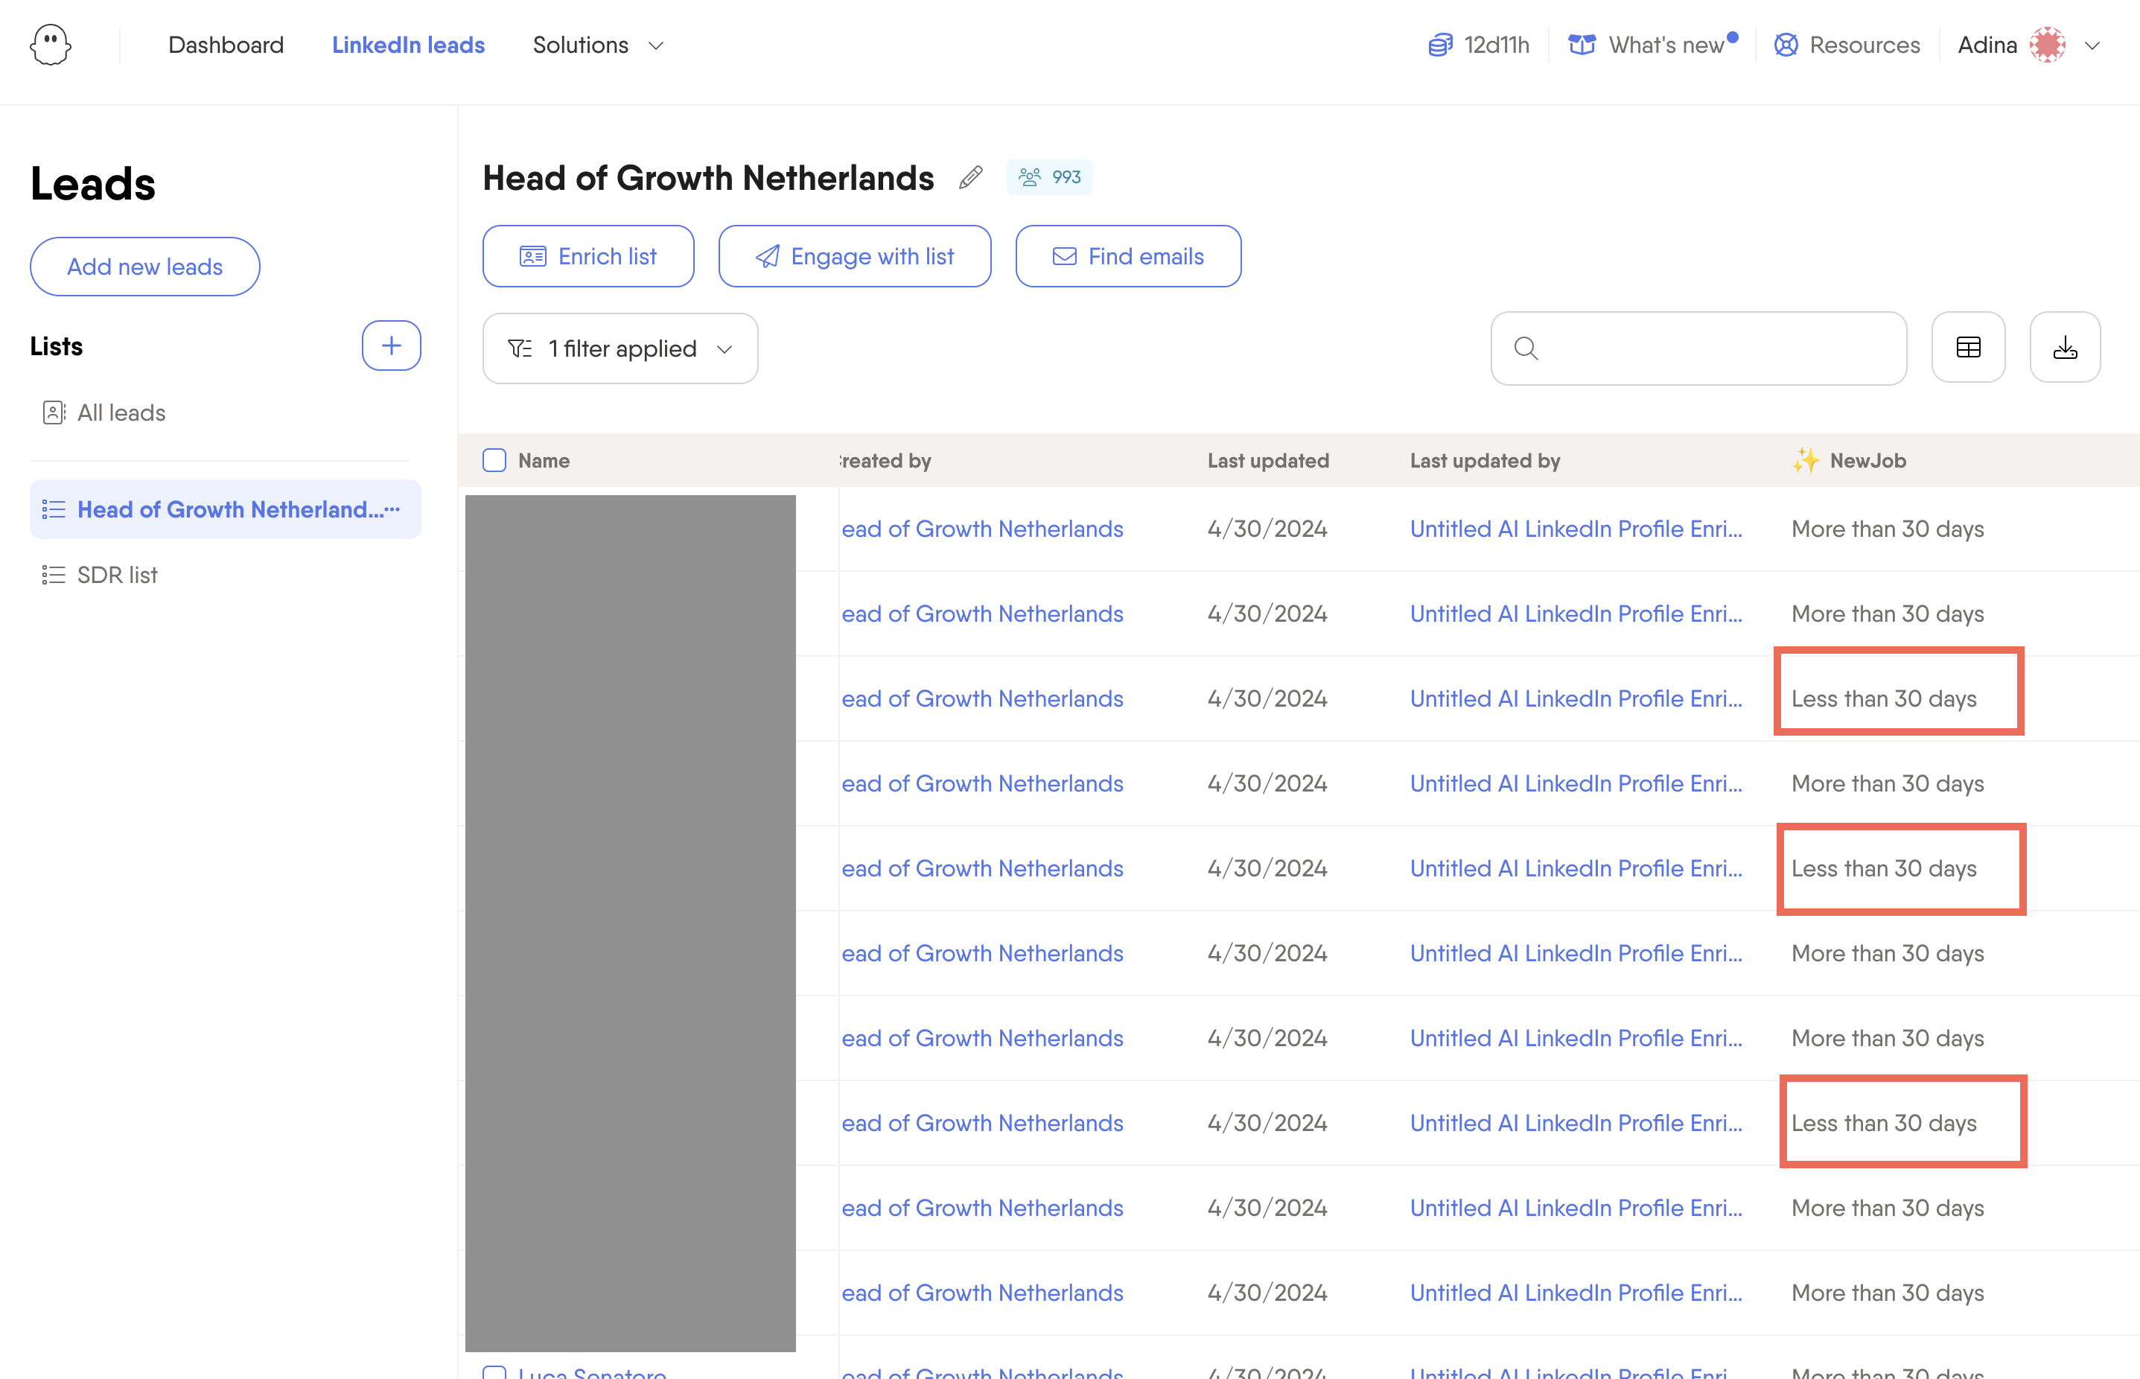Click the Find emails button
Viewport: 2140px width, 1379px height.
click(1128, 256)
